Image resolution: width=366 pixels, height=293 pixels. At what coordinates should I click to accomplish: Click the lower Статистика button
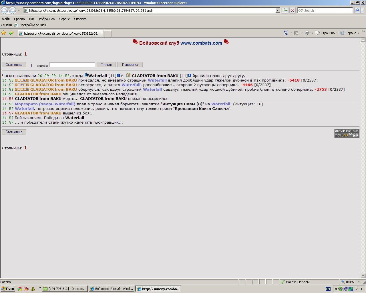point(14,132)
